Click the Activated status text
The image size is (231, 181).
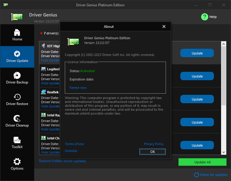87,71
